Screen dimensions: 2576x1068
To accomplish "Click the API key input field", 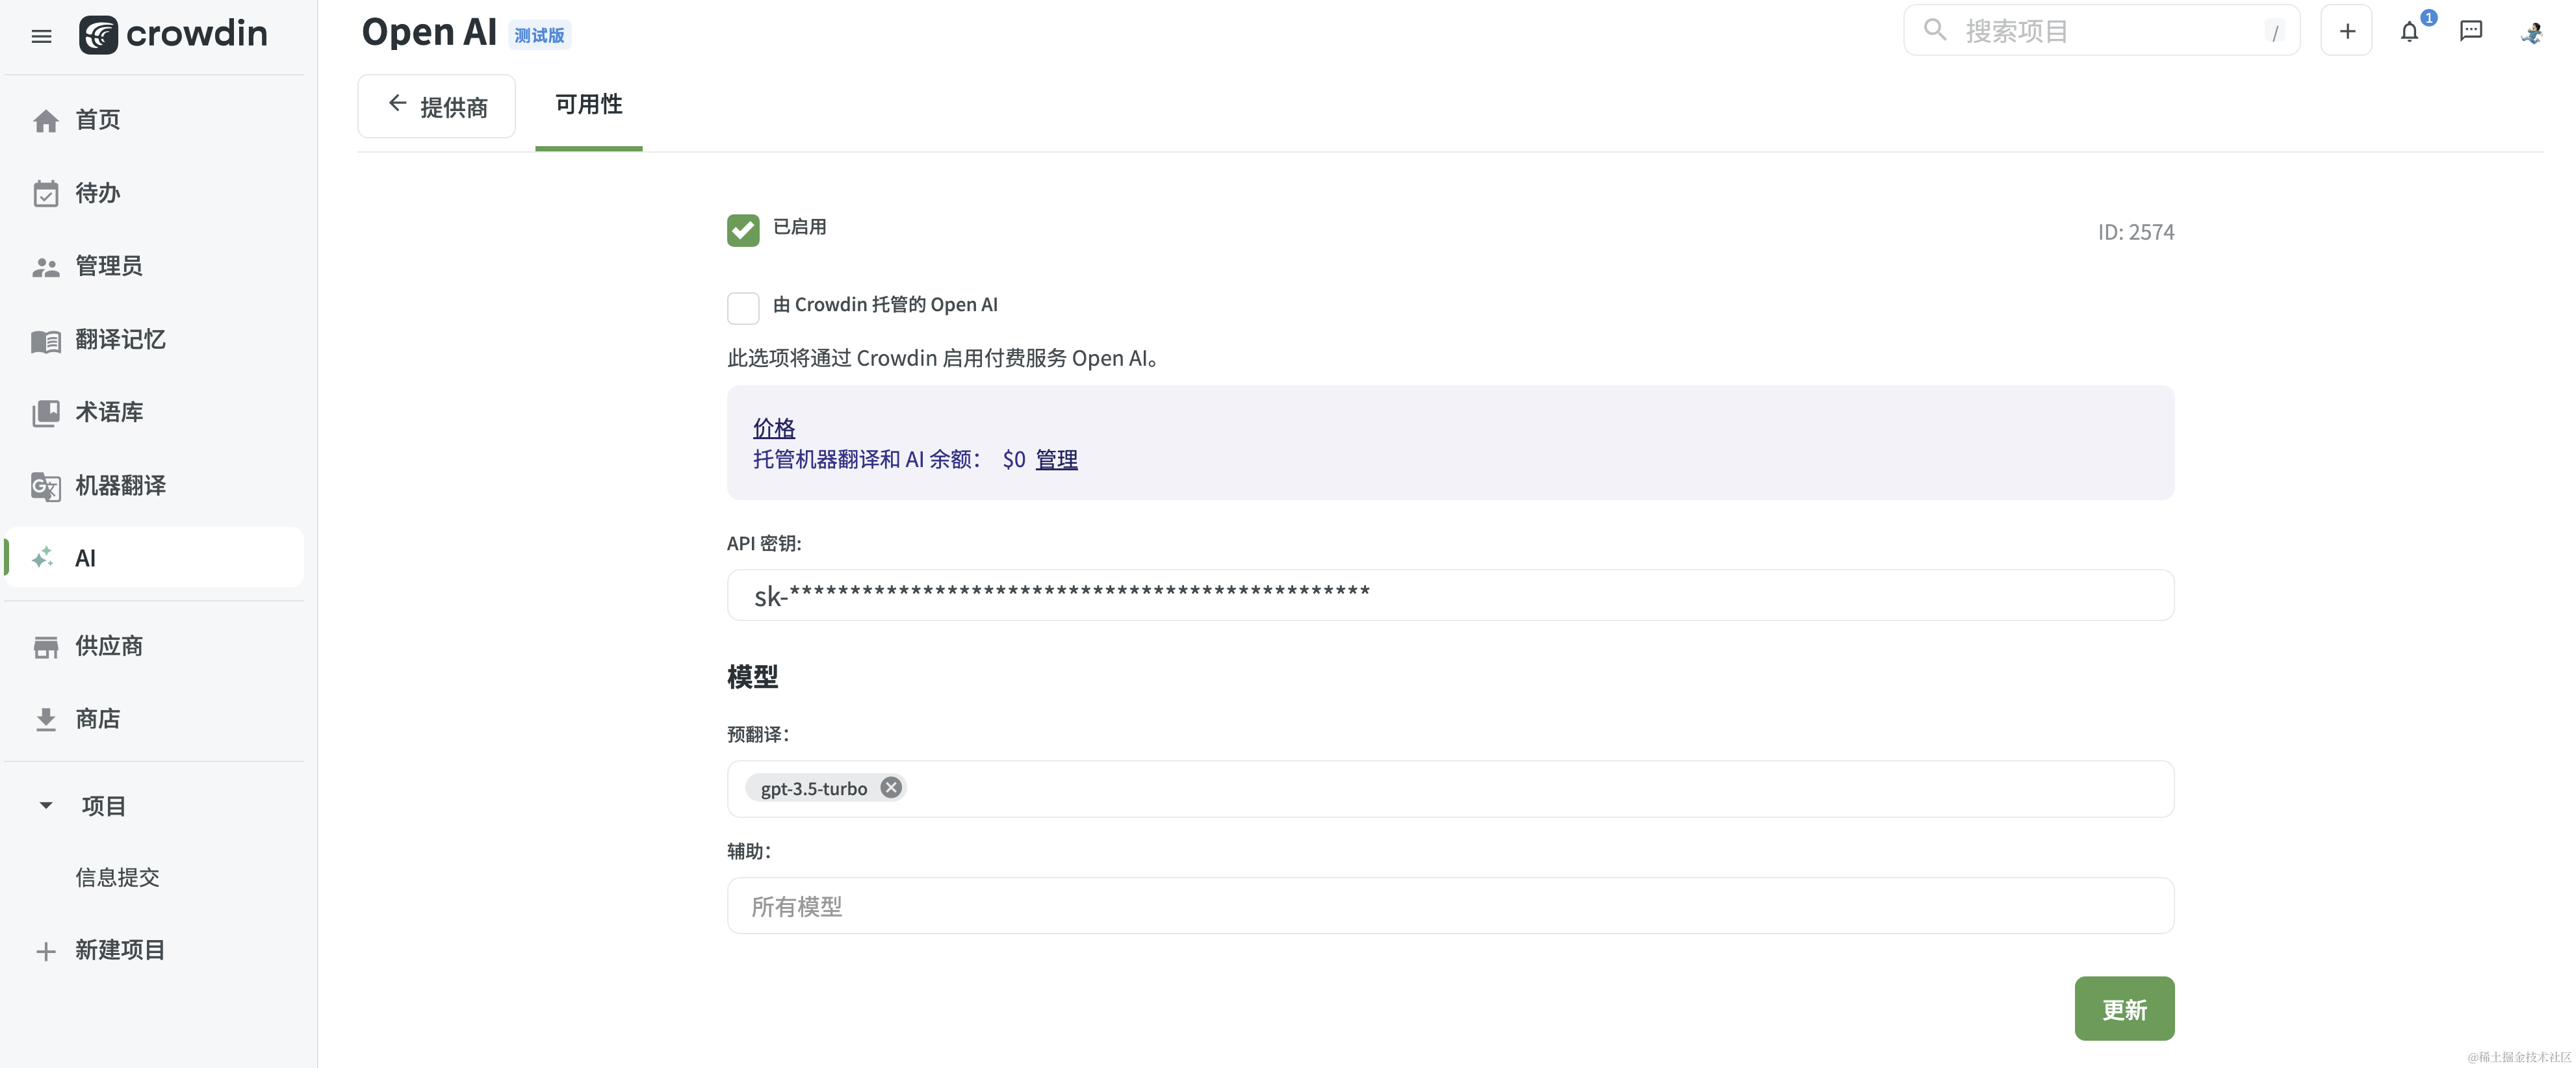I will pyautogui.click(x=1450, y=596).
